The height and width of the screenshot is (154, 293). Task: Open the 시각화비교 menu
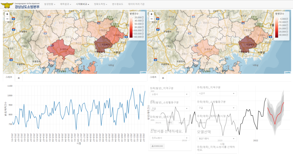point(82,4)
